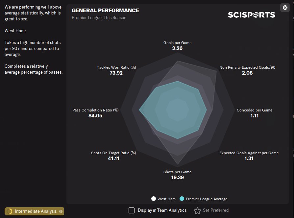Image resolution: width=294 pixels, height=218 pixels.
Task: Click the Intermediate Analysis circle icon
Action: click(10, 211)
